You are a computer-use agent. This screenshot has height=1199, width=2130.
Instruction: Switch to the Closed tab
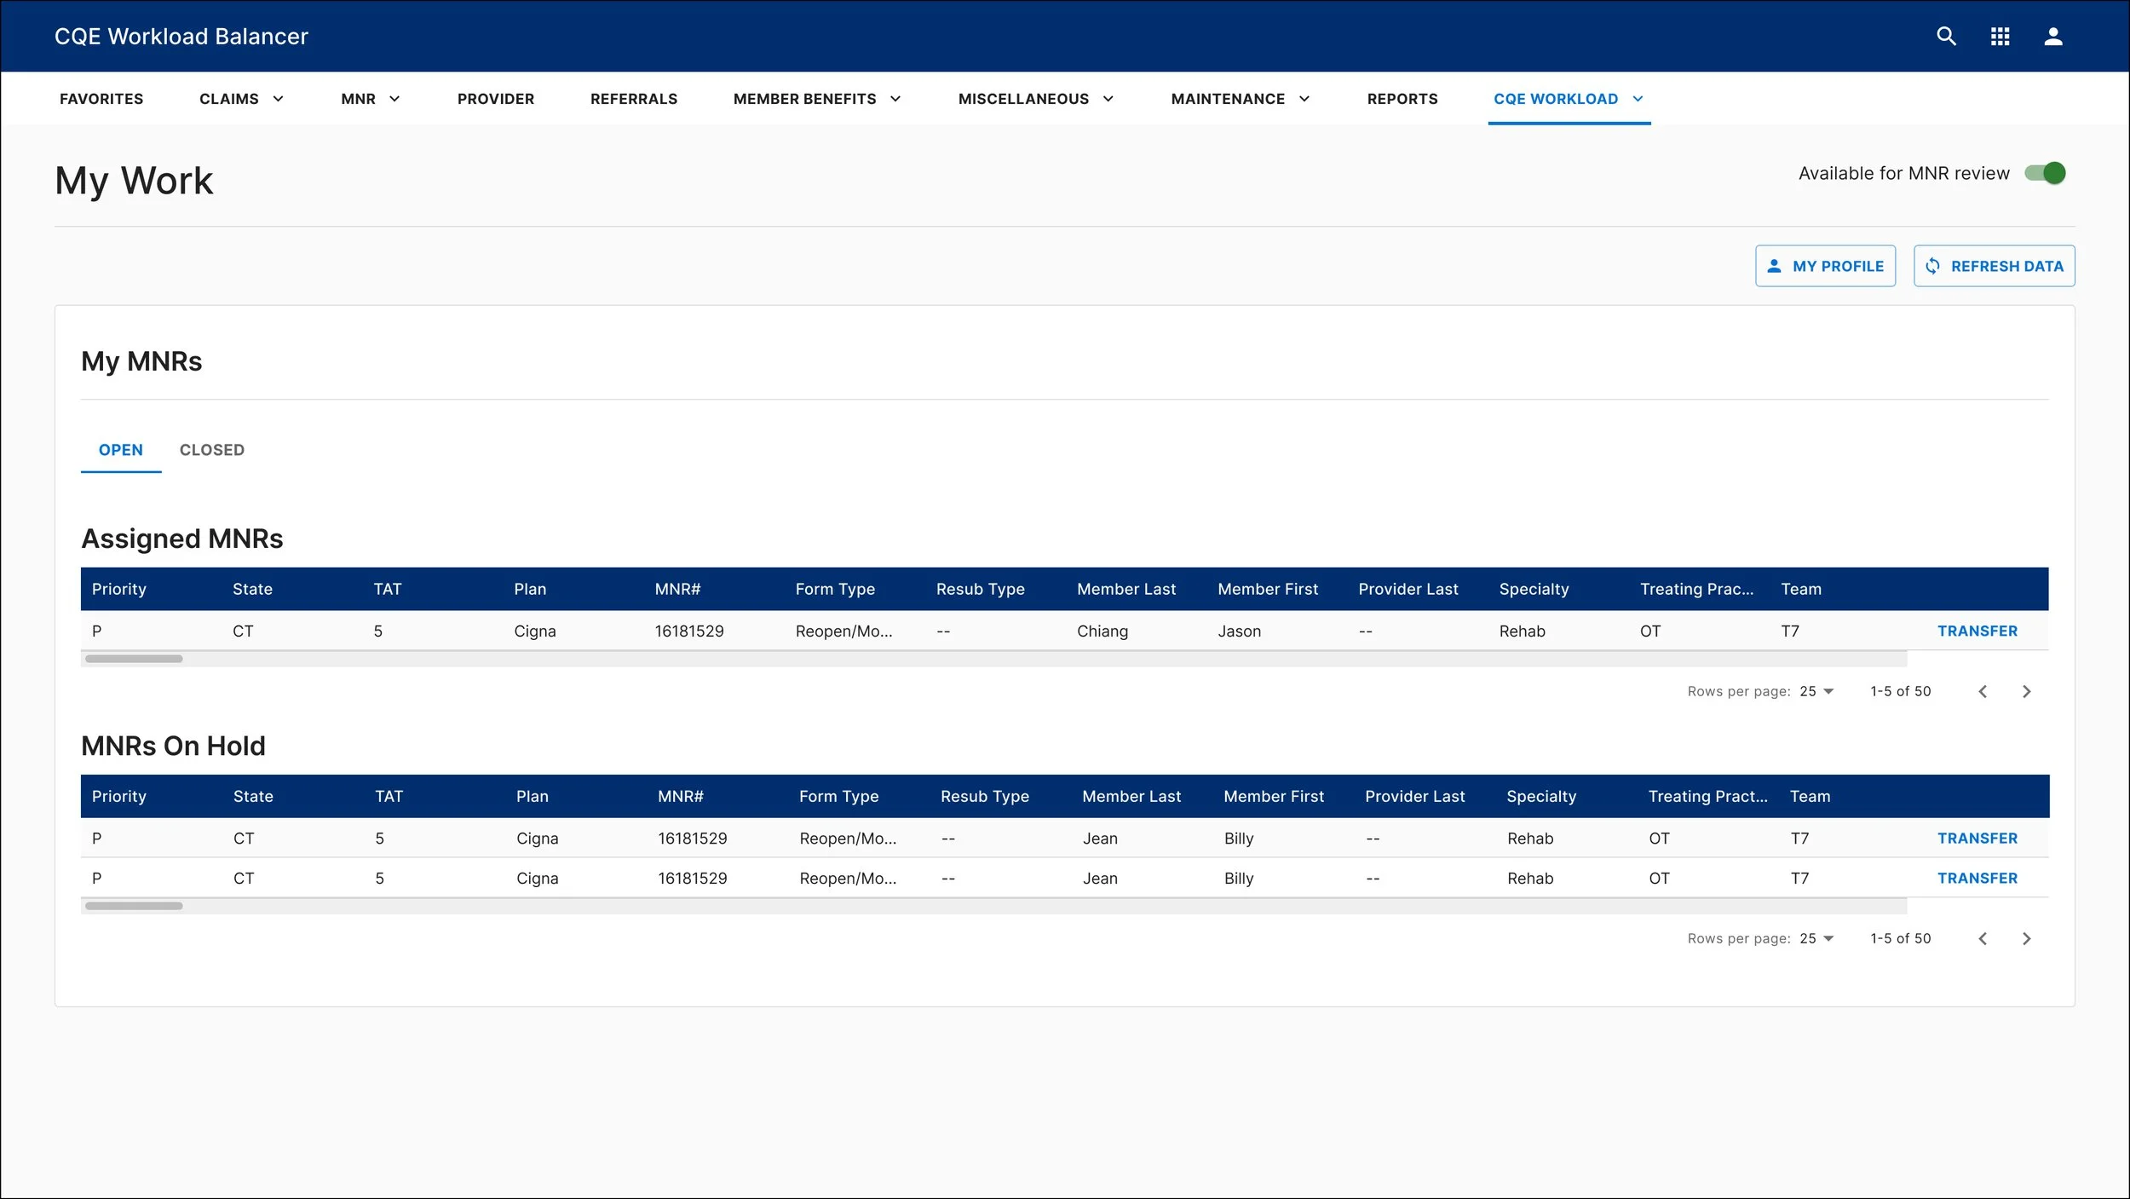(x=211, y=450)
